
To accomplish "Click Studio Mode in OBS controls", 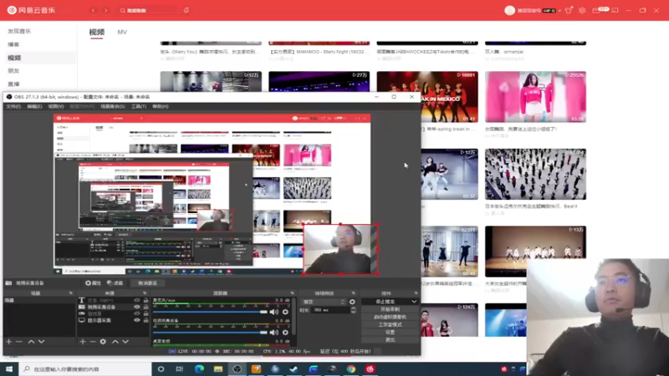I will (390, 324).
